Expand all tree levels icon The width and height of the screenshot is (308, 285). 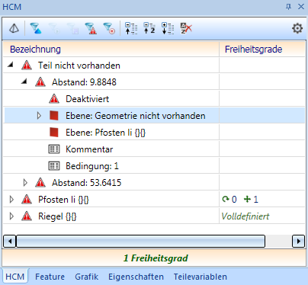[x=168, y=28]
